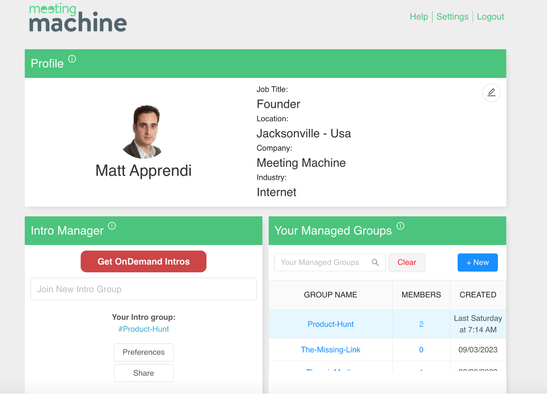Click the MEMBERS column header
The width and height of the screenshot is (548, 394).
421,295
